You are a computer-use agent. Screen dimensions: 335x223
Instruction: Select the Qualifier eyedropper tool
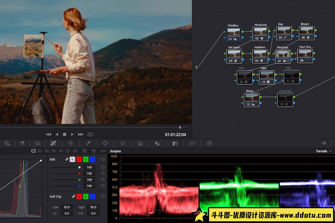coord(88,143)
